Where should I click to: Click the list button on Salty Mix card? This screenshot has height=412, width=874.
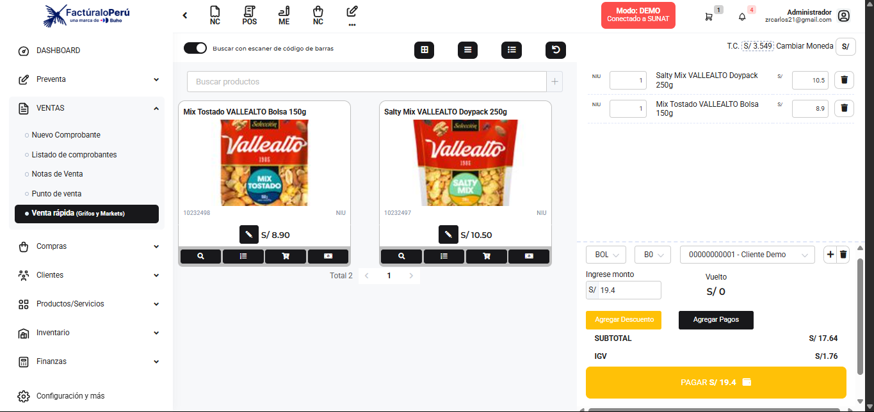[444, 256]
